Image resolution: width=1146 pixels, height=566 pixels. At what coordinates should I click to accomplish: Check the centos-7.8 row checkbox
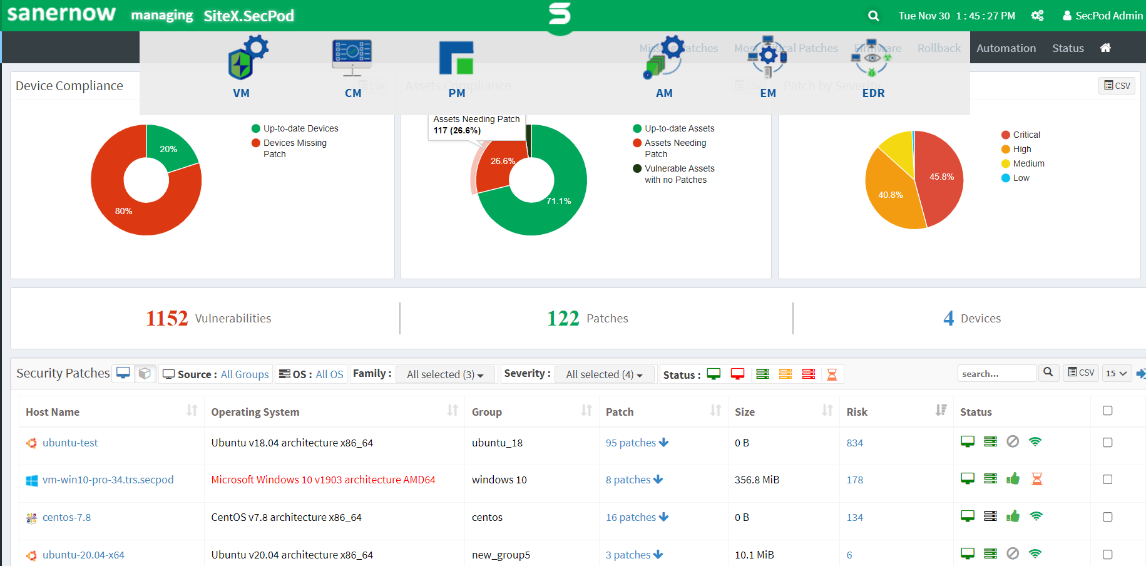point(1107,517)
